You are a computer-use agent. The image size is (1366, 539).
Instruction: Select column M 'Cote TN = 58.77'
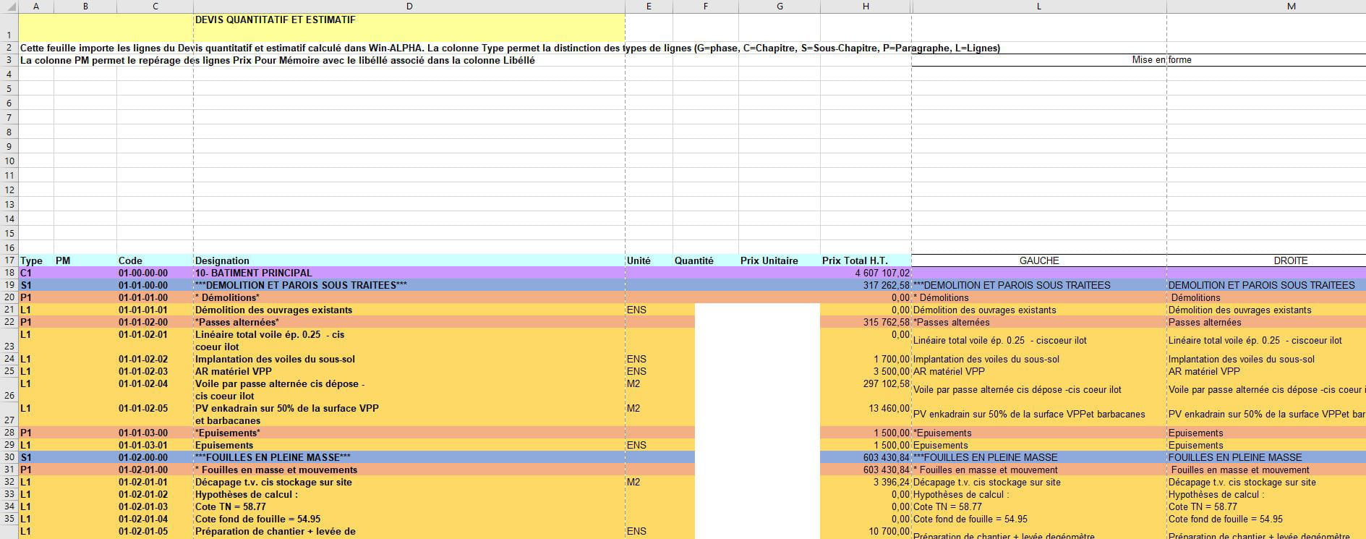point(1266,506)
